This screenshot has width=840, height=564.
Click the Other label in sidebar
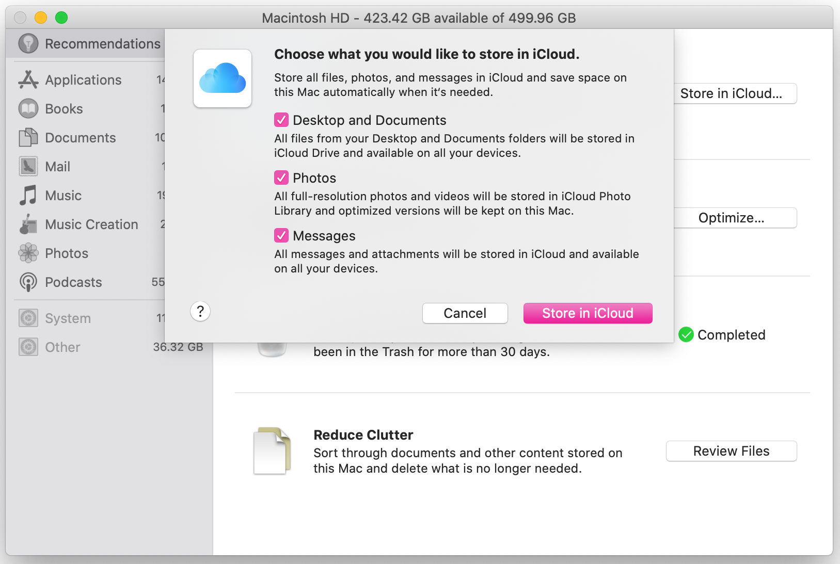tap(62, 347)
